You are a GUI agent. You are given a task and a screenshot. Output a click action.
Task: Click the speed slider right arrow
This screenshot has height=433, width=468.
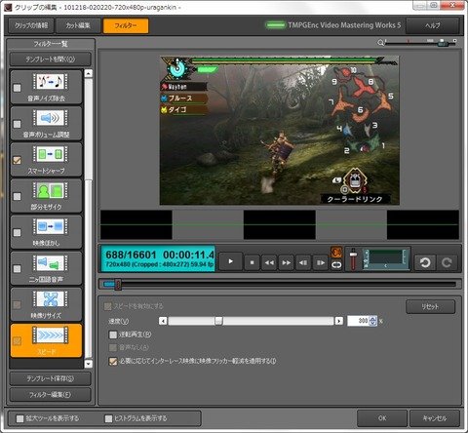[x=339, y=321]
